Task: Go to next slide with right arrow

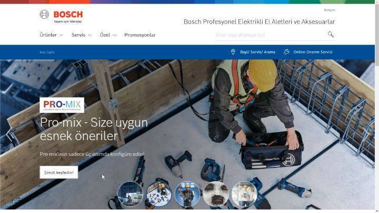Action: [366, 134]
